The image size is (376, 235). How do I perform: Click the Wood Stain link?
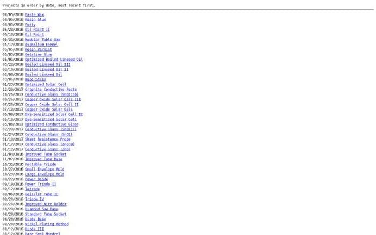[x=35, y=79]
